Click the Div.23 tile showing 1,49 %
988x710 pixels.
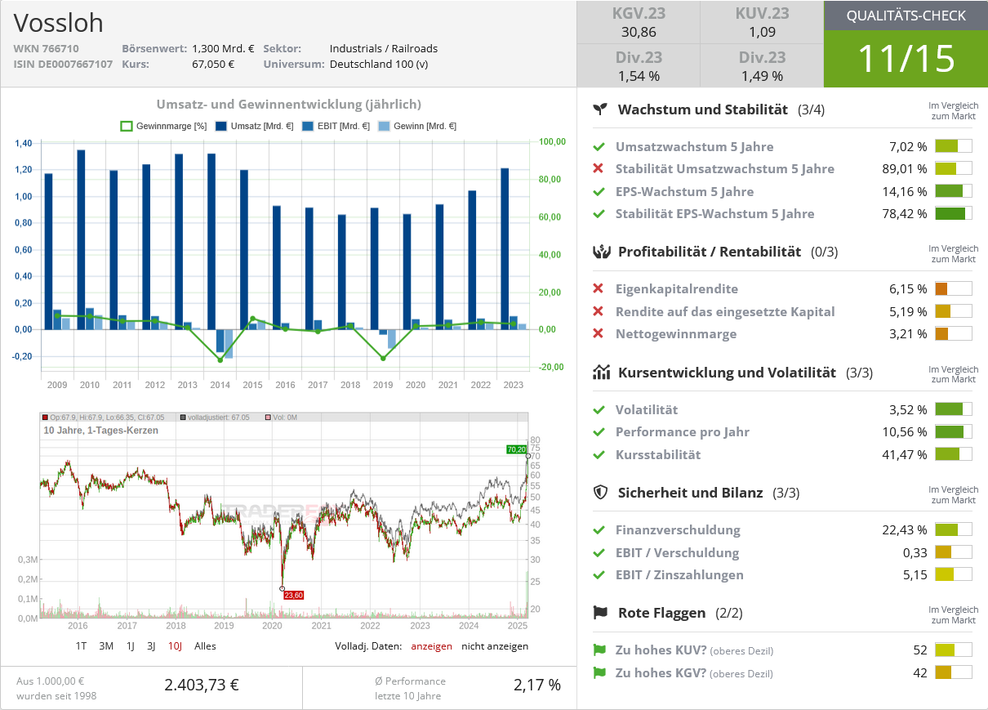pos(762,66)
